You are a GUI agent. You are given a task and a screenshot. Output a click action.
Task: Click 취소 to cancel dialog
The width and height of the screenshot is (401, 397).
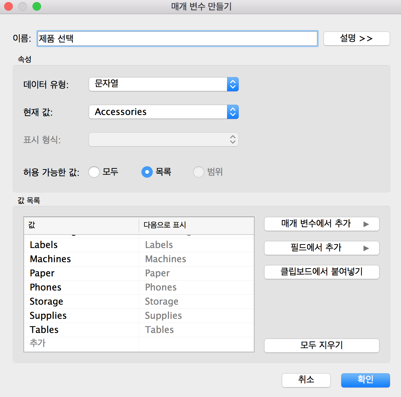(306, 380)
